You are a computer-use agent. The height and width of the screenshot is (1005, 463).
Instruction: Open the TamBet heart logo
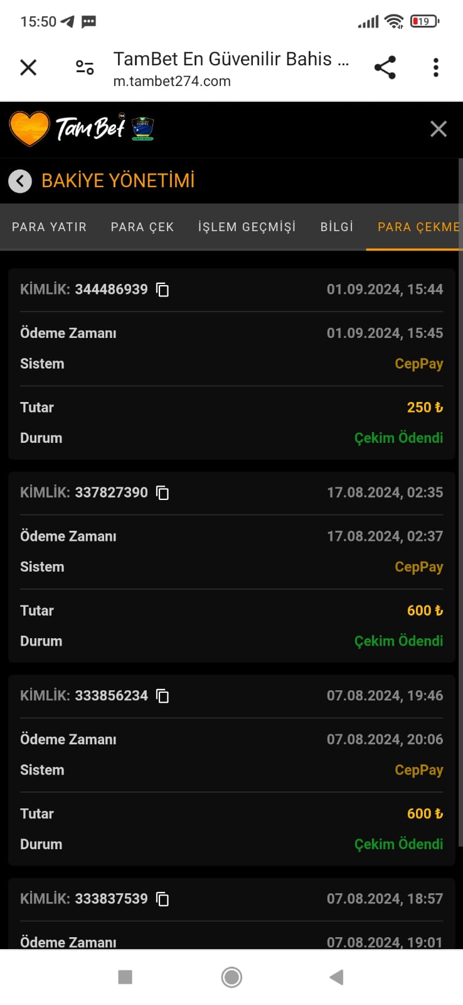(29, 129)
